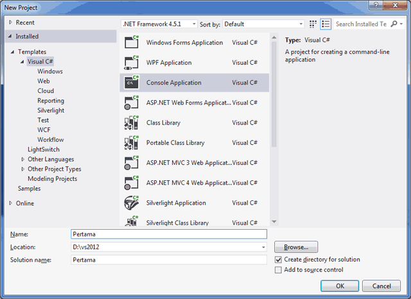Select the Portable Class Library icon

click(x=132, y=142)
